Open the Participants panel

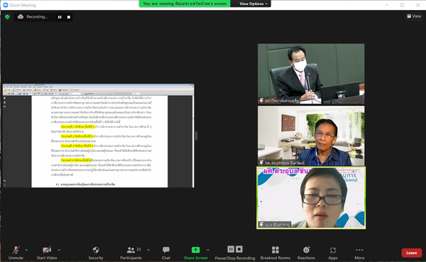(x=131, y=253)
